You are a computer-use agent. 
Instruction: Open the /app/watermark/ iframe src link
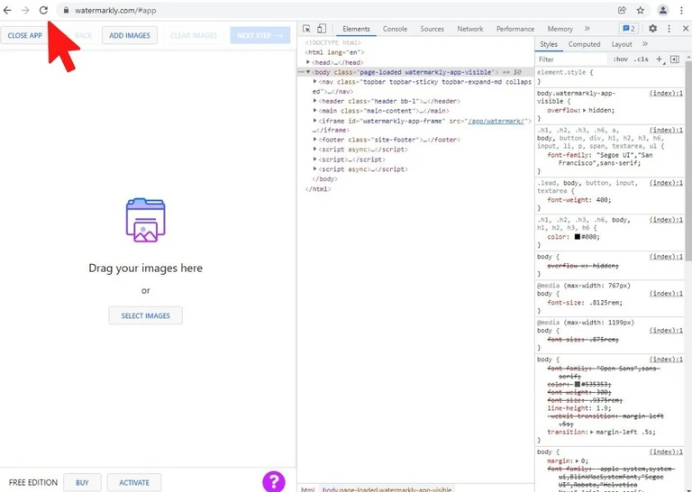click(x=496, y=121)
